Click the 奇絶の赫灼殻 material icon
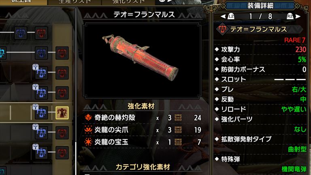311x175 pixels. 88,117
